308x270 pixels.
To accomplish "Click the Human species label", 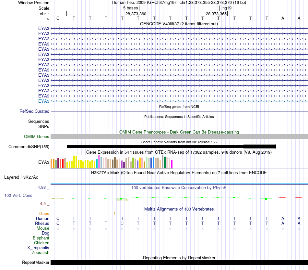I will [x=42, y=218].
